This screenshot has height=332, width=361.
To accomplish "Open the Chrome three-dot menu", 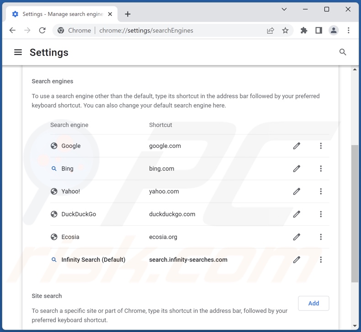I will [x=348, y=31].
